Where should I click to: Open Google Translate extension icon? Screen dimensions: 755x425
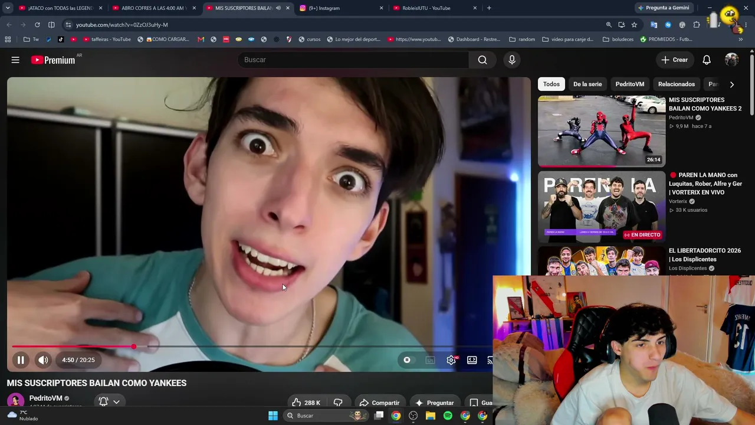click(654, 25)
